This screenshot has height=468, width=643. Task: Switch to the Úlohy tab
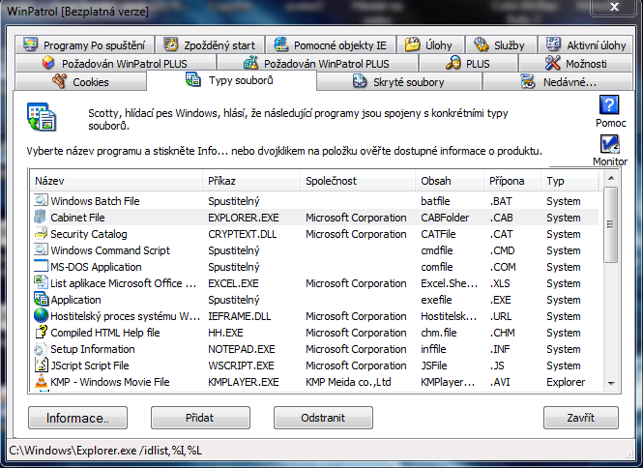(430, 44)
